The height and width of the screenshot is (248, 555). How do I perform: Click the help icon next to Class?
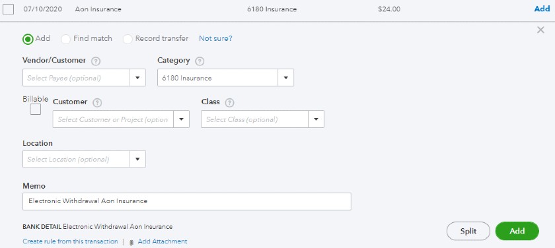(230, 103)
